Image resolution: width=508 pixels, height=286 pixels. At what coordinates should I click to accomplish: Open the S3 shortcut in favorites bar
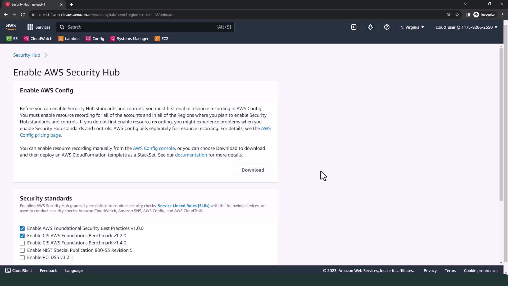click(x=12, y=39)
